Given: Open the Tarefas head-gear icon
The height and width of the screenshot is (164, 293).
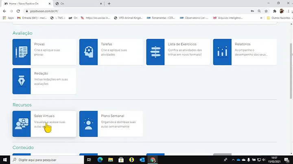Looking at the screenshot, I should (88, 52).
